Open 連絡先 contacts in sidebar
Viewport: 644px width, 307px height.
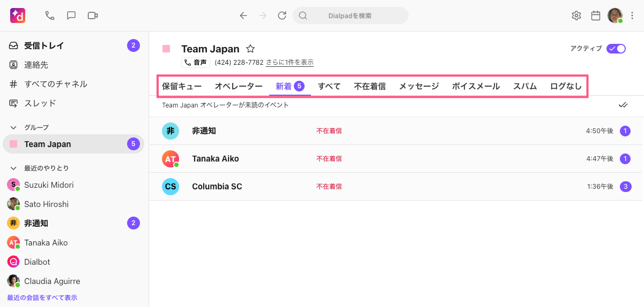point(75,65)
